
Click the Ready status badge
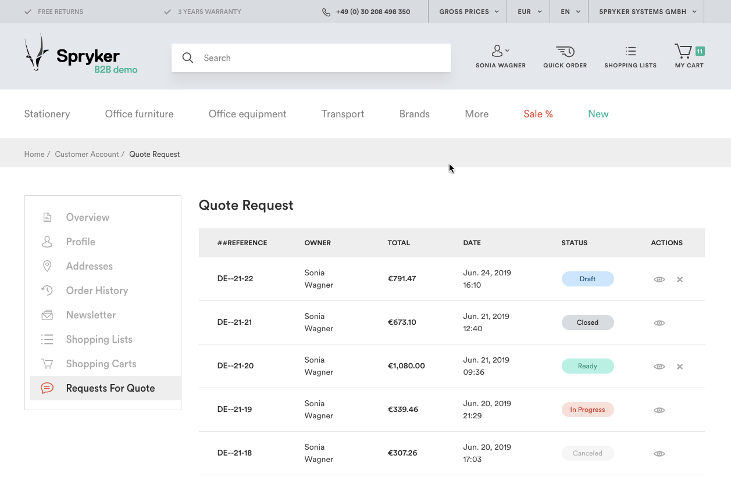(587, 366)
